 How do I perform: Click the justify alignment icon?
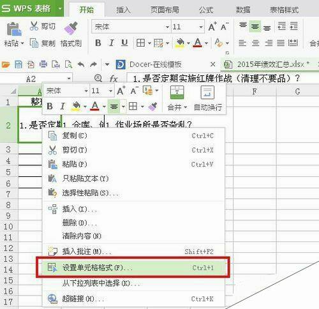pos(281,43)
